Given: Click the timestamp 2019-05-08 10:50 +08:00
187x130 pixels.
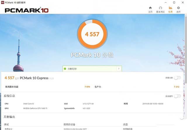Looking at the screenshot, I should [x=153, y=104].
